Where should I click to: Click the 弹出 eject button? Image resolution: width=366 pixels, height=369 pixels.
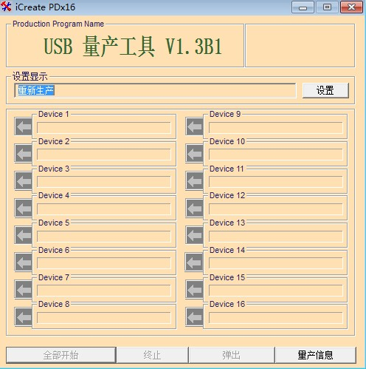[x=231, y=355]
